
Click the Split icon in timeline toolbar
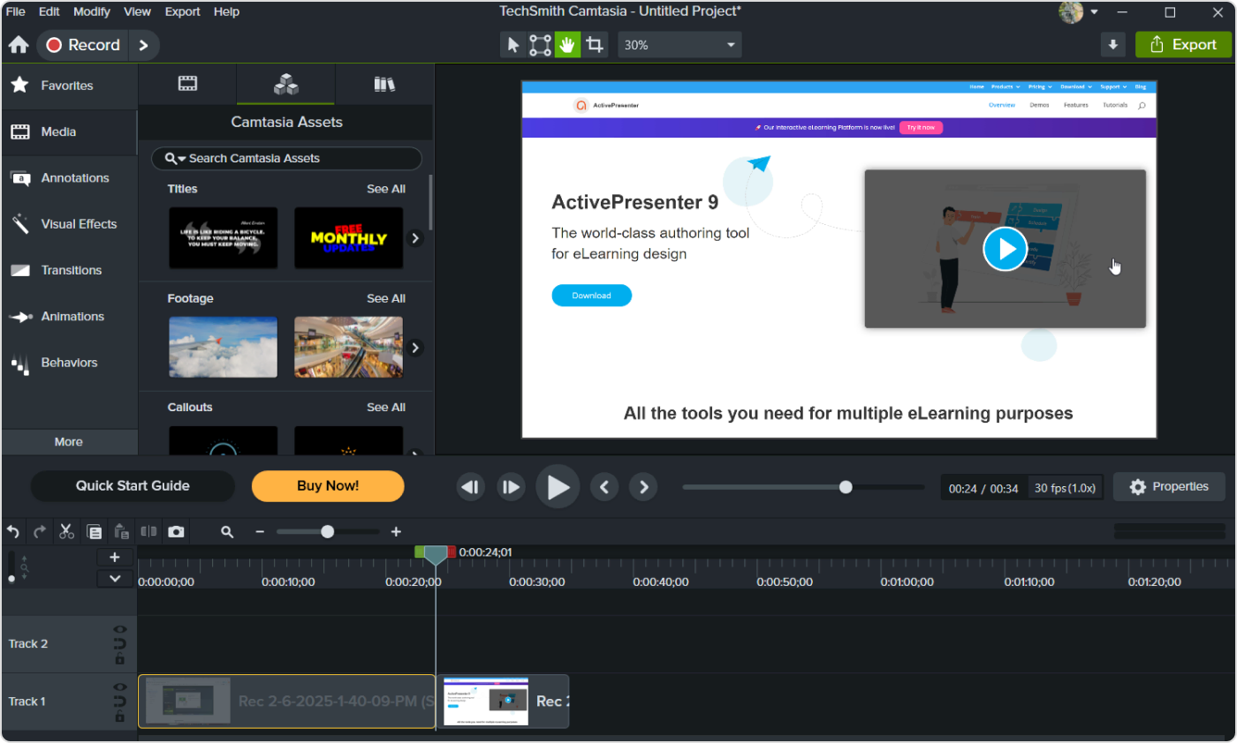(148, 531)
